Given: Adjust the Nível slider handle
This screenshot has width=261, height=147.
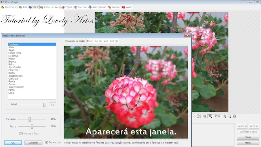Looking at the screenshot, I should [x=44, y=105].
